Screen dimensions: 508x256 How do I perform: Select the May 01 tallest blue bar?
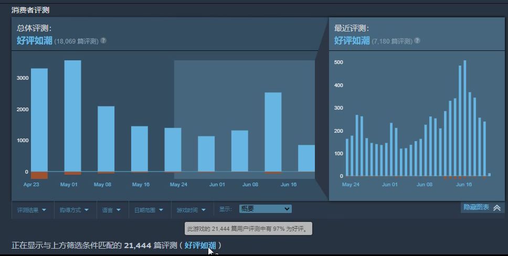72,116
